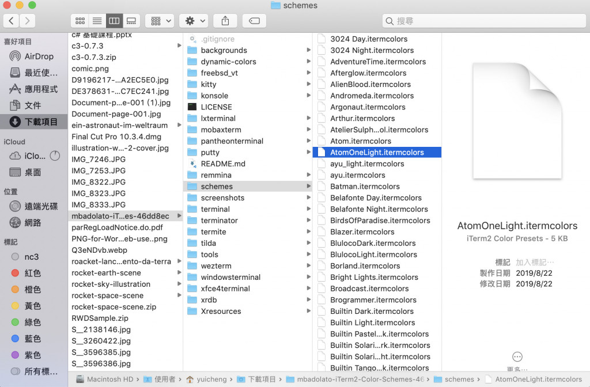
Task: Select 3024 Day.itermcolors file
Action: tap(377, 39)
